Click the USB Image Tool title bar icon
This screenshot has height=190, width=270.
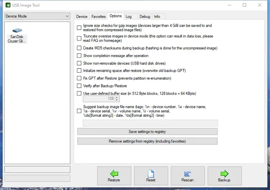pos(8,5)
